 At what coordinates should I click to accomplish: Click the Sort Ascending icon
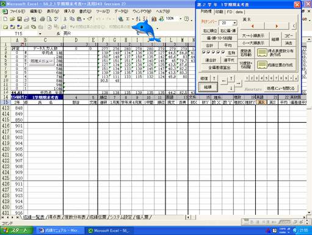tap(138, 19)
